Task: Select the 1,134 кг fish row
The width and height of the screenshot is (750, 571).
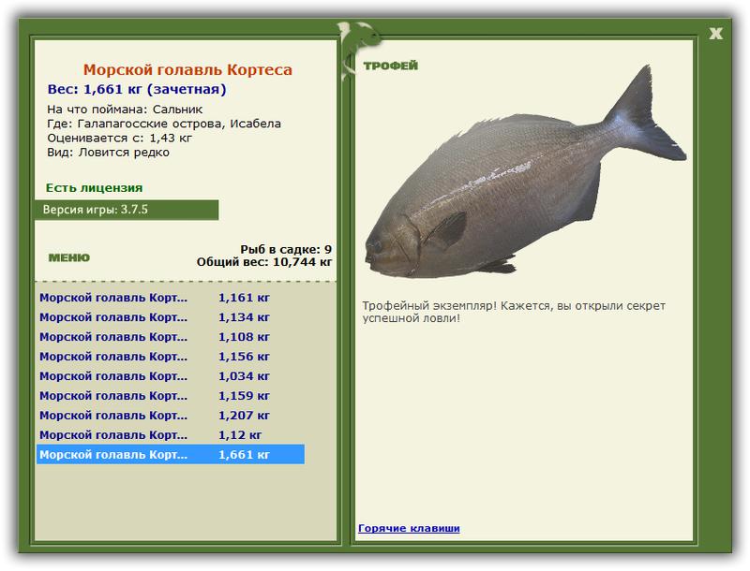Action: click(x=171, y=317)
